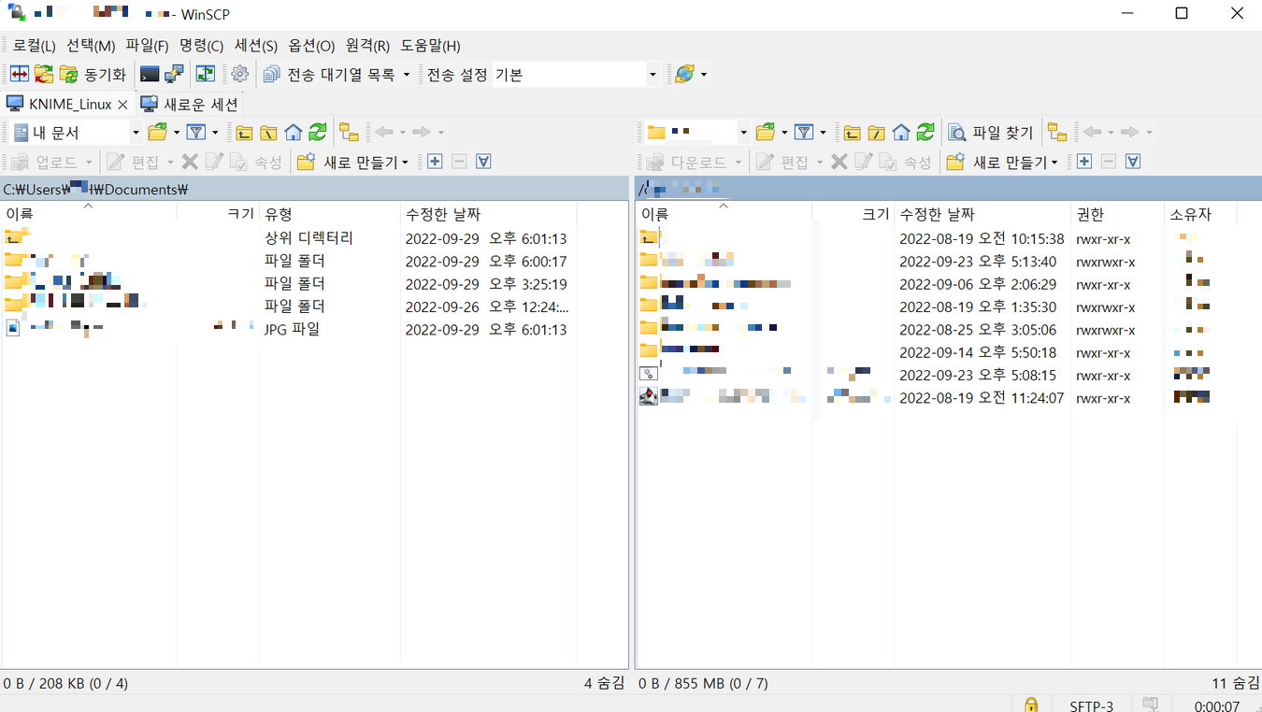Close the KNIME_Linux session tab
The width and height of the screenshot is (1262, 712).
coord(122,105)
